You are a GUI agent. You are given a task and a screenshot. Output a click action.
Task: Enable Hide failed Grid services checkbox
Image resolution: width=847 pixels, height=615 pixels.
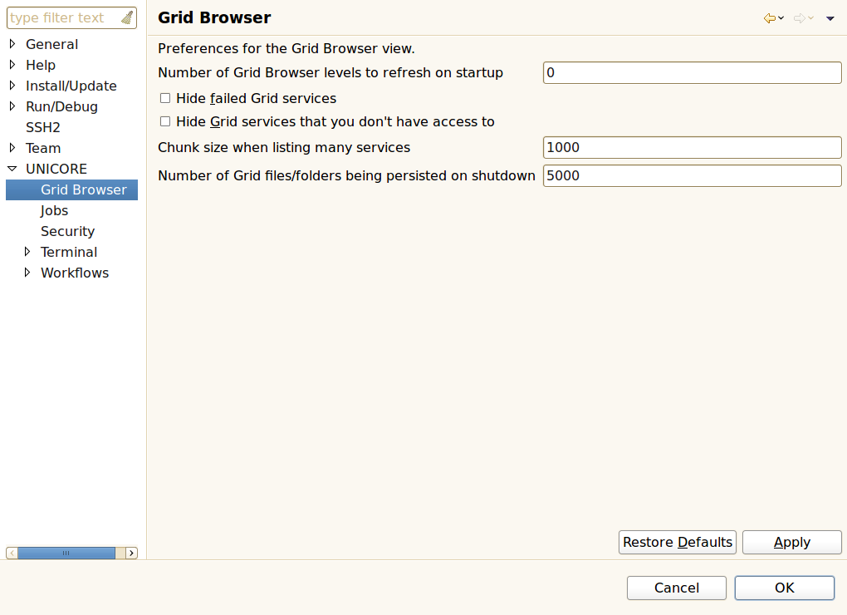(165, 98)
